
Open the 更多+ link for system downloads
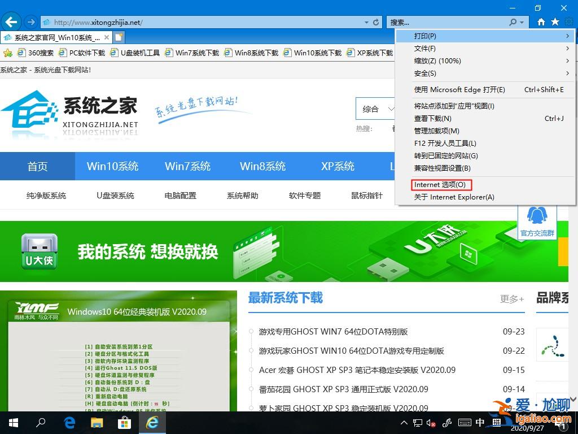(x=511, y=299)
